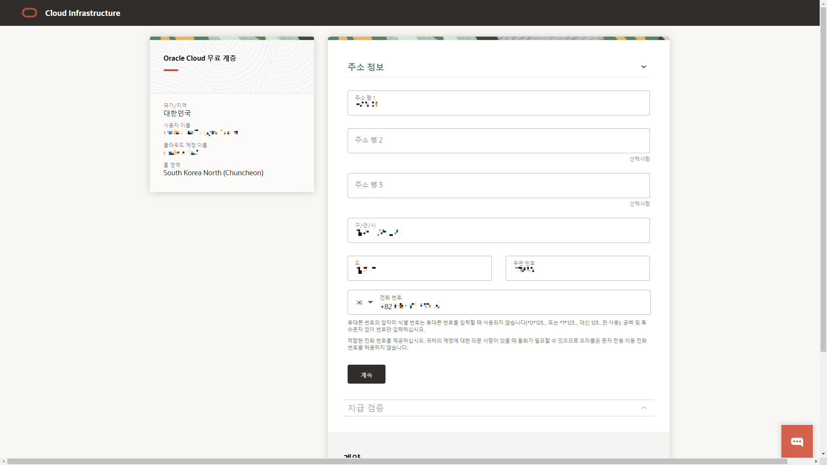Open the live chat support icon
The height and width of the screenshot is (465, 827).
tap(797, 441)
